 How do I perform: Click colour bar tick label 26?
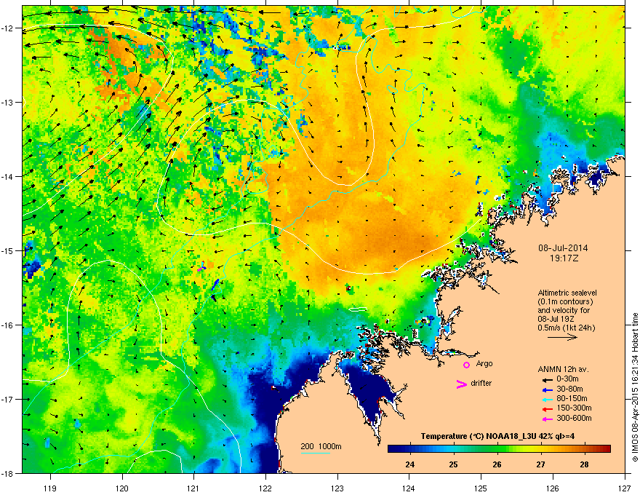(x=497, y=464)
